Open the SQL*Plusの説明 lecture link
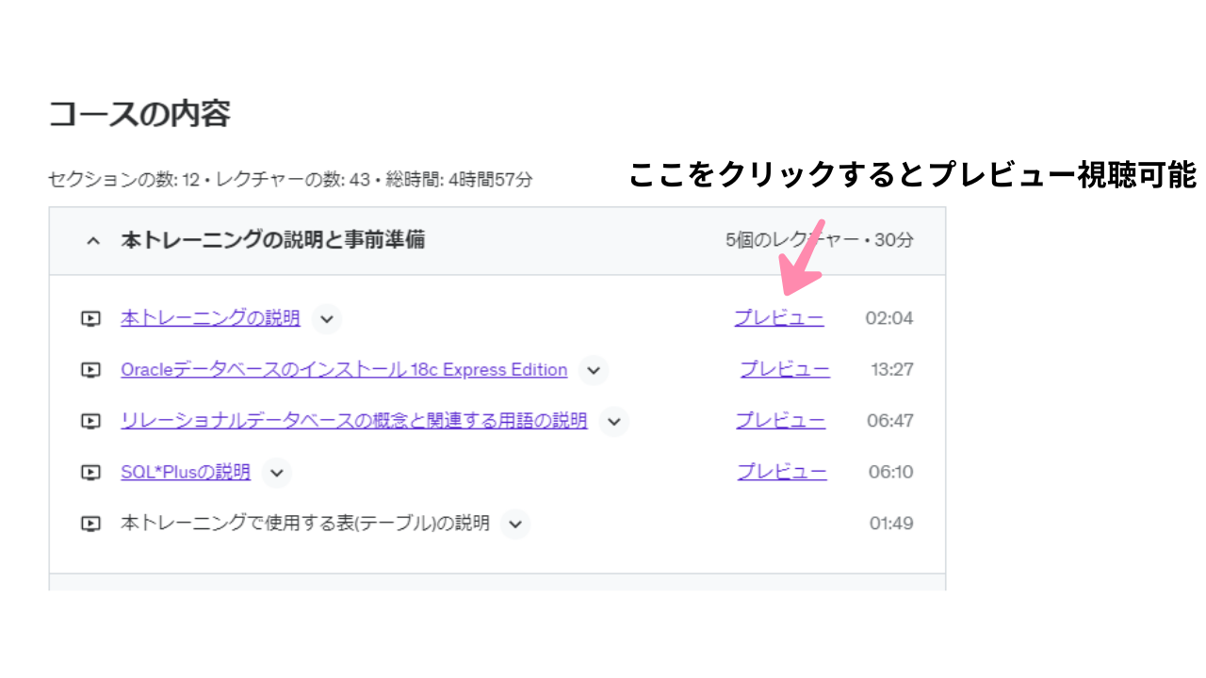 point(186,473)
